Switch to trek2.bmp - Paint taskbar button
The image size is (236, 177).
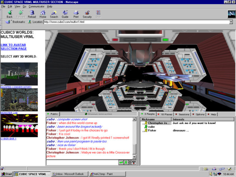107,174
